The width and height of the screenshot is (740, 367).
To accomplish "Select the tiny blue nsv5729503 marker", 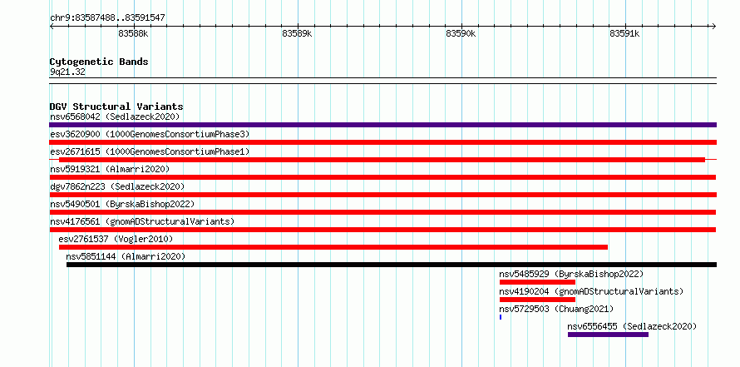I will (501, 317).
